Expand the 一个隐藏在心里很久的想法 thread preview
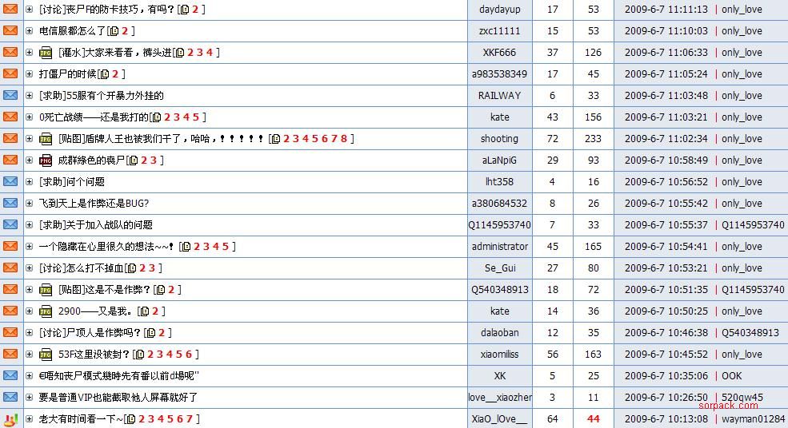This screenshot has height=428, width=788. pos(30,247)
